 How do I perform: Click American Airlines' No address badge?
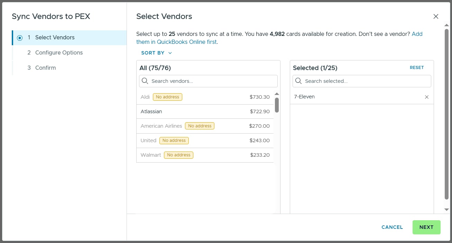pyautogui.click(x=200, y=126)
